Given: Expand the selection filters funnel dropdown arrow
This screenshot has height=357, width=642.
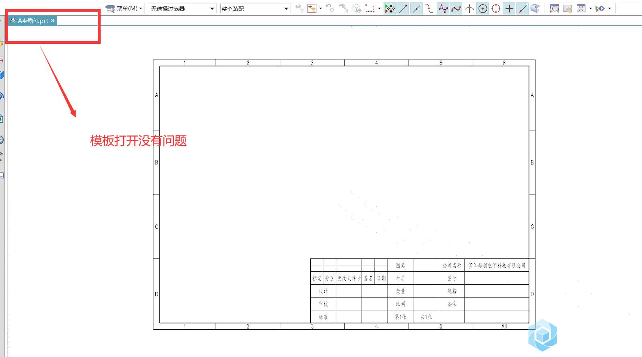Looking at the screenshot, I should click(x=320, y=8).
